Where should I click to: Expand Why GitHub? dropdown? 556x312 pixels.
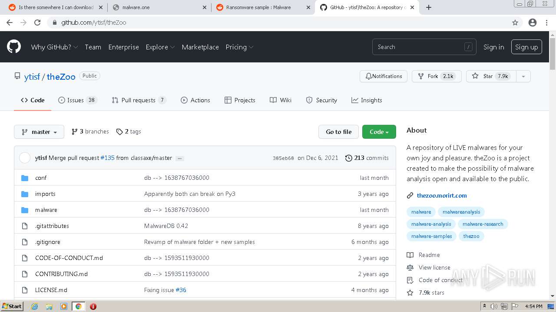54,47
